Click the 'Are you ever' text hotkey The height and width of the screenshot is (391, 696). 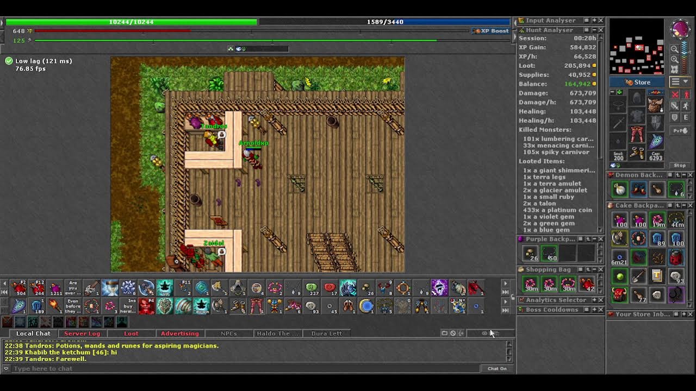[73, 288]
